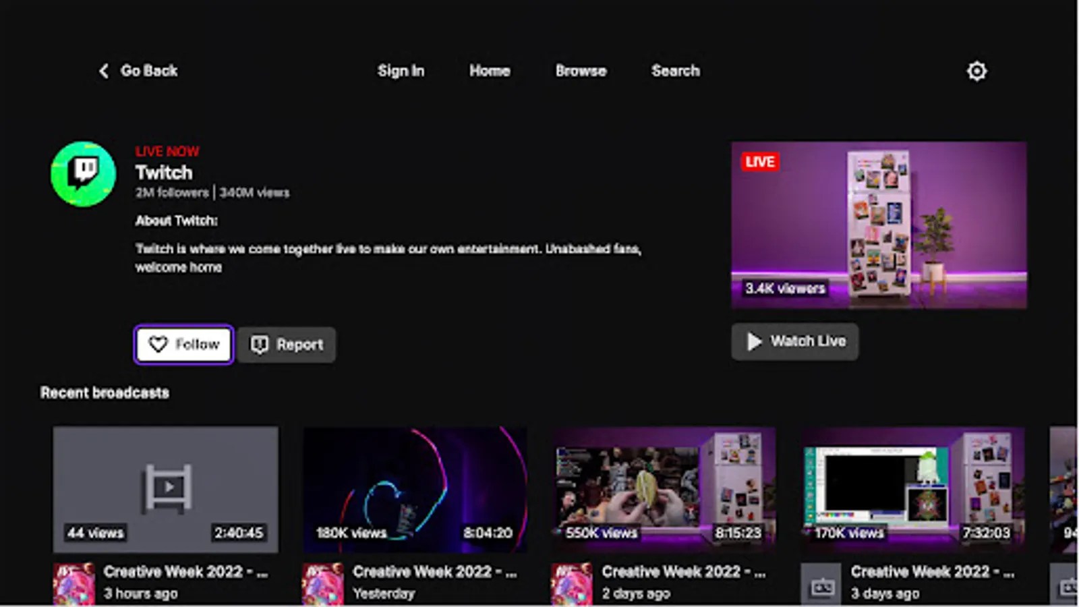Navigate to Home
The width and height of the screenshot is (1079, 607).
[490, 71]
